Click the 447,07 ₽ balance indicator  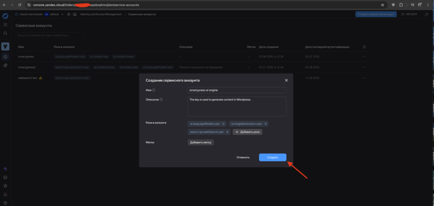pyautogui.click(x=409, y=14)
